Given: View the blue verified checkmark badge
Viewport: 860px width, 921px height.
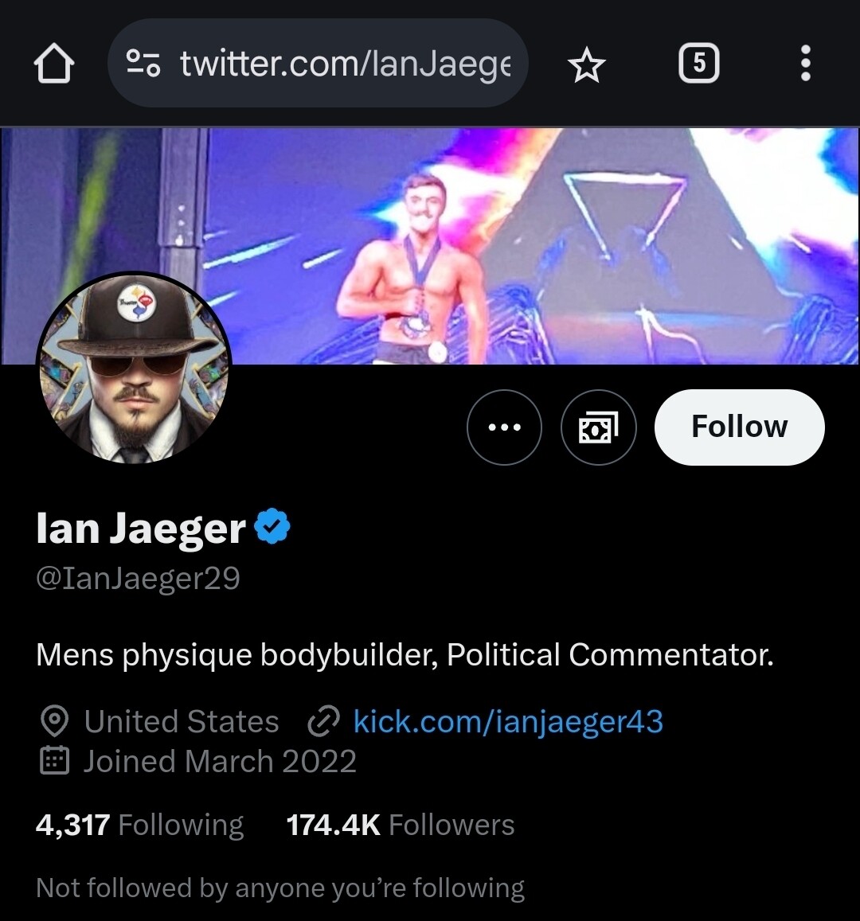Looking at the screenshot, I should [x=272, y=525].
